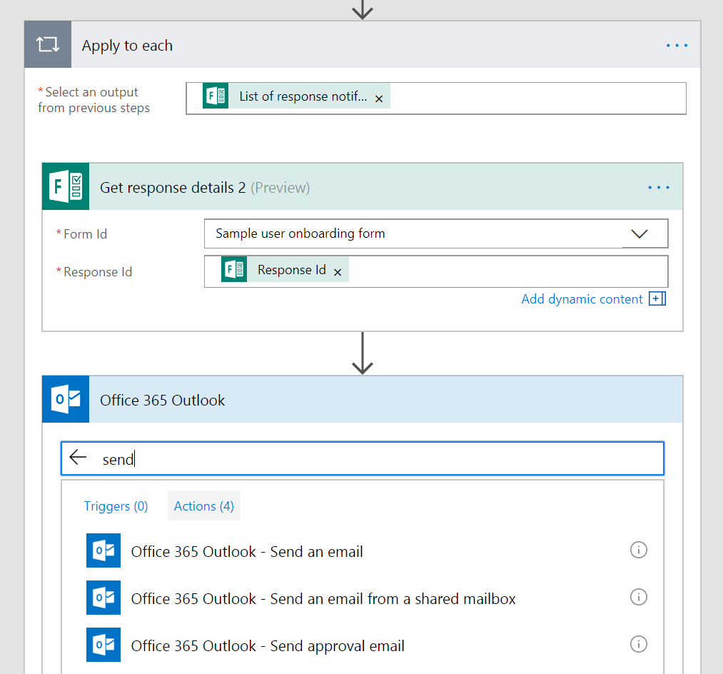Viewport: 723px width, 674px height.
Task: Remove the List of response notifications token
Action: 379,99
